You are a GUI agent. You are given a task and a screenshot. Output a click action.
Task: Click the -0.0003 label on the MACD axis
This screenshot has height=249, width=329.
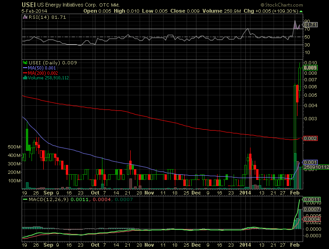pos(313,236)
